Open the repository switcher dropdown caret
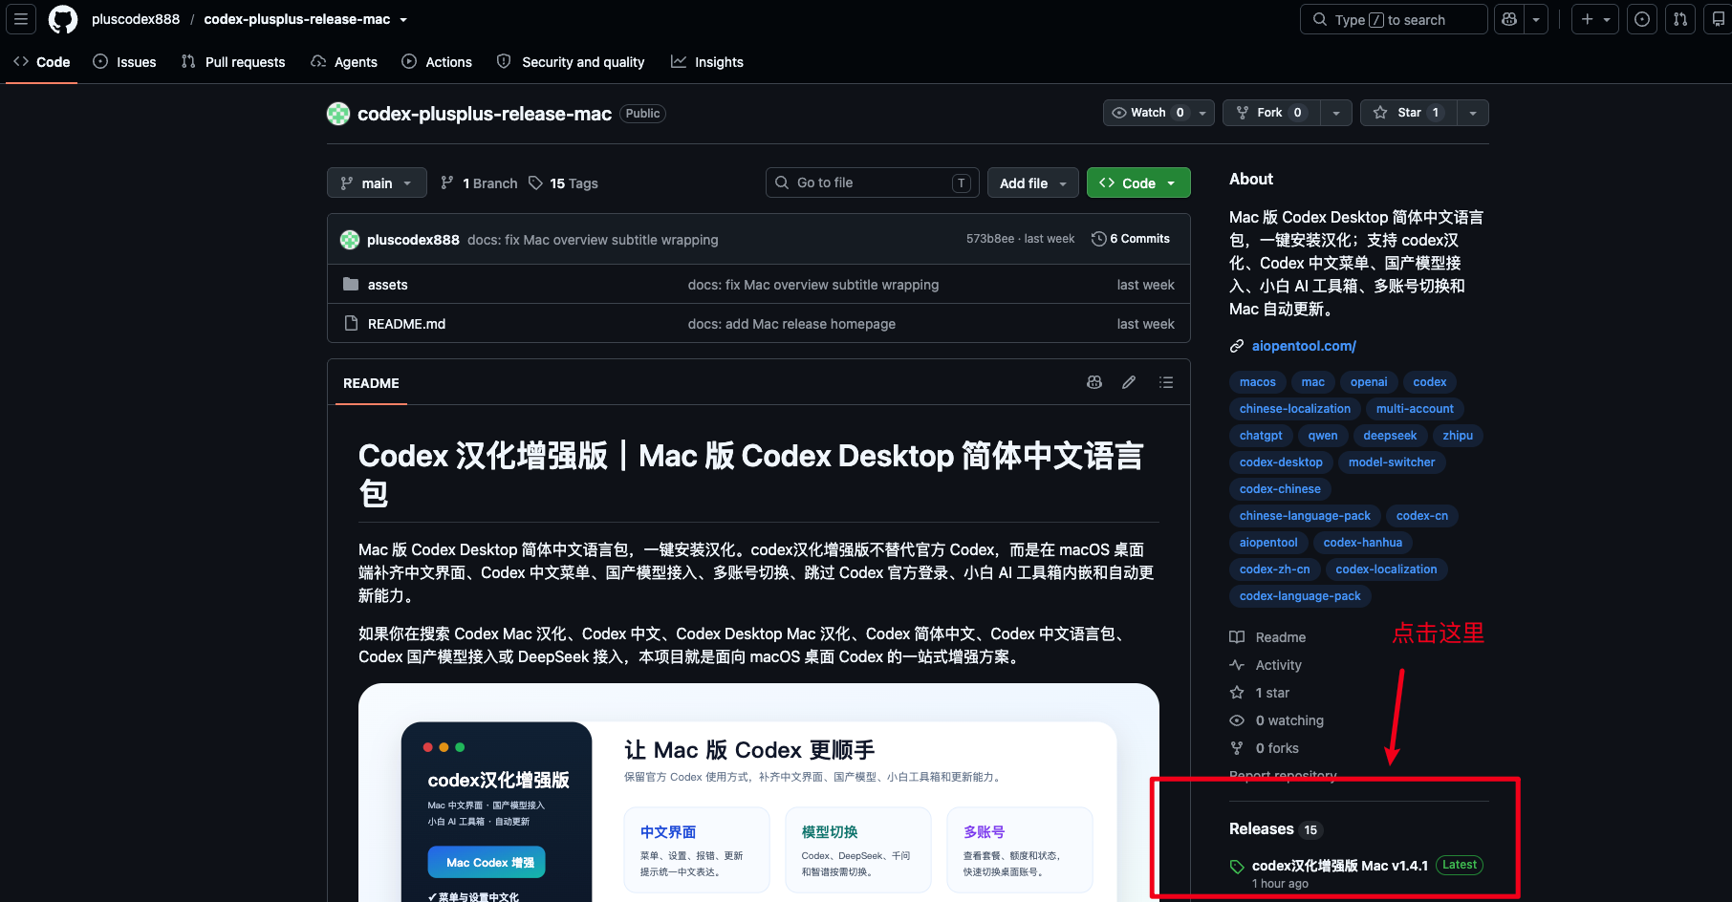1732x902 pixels. [x=403, y=19]
